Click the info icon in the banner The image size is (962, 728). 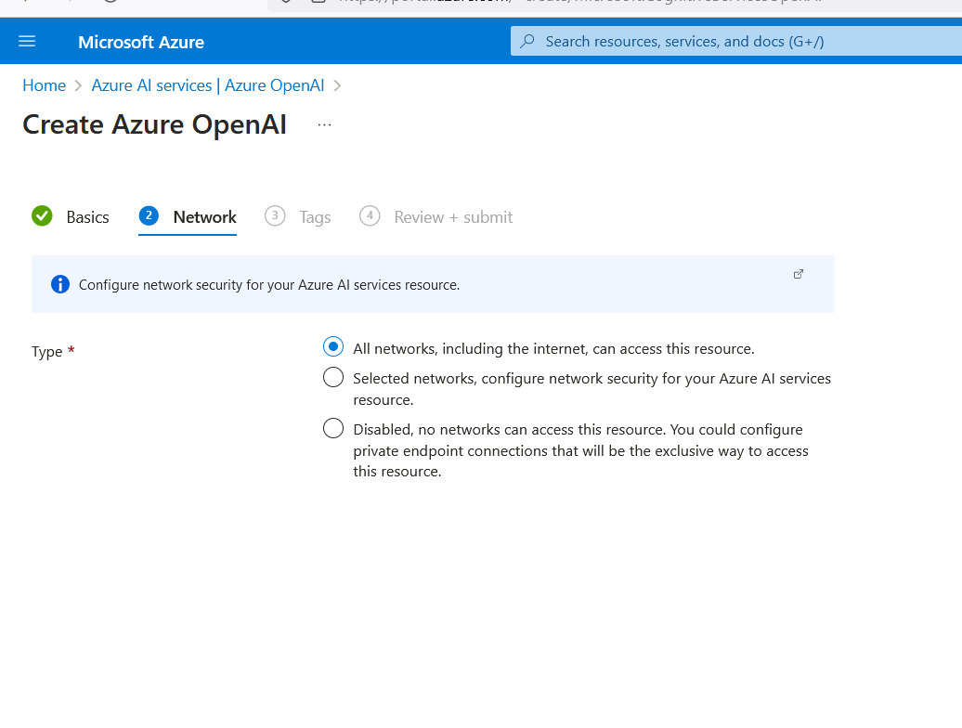(x=59, y=284)
